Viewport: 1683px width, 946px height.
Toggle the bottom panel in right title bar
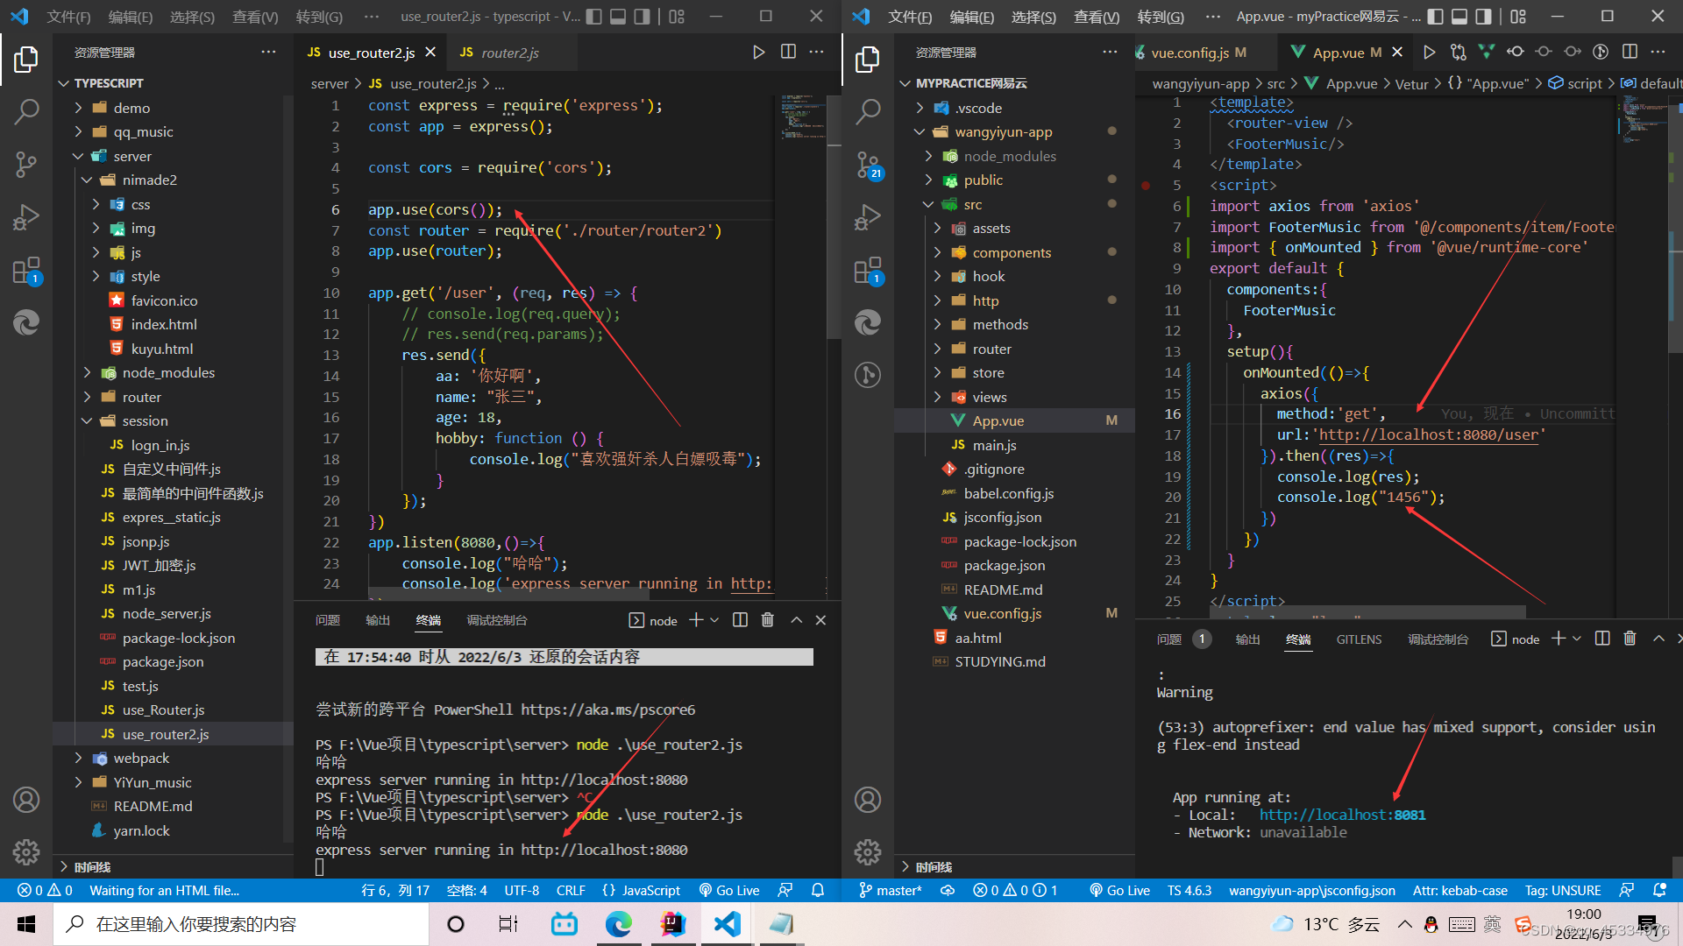point(1459,17)
